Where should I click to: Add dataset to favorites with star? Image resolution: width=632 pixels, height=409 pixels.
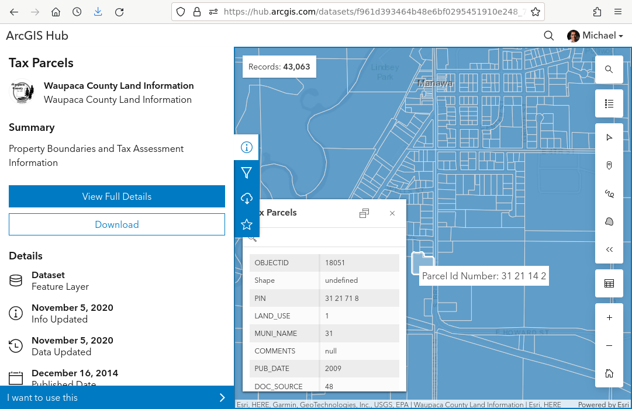(x=246, y=224)
